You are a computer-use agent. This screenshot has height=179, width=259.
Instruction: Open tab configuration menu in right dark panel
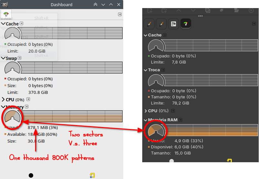coord(254,24)
